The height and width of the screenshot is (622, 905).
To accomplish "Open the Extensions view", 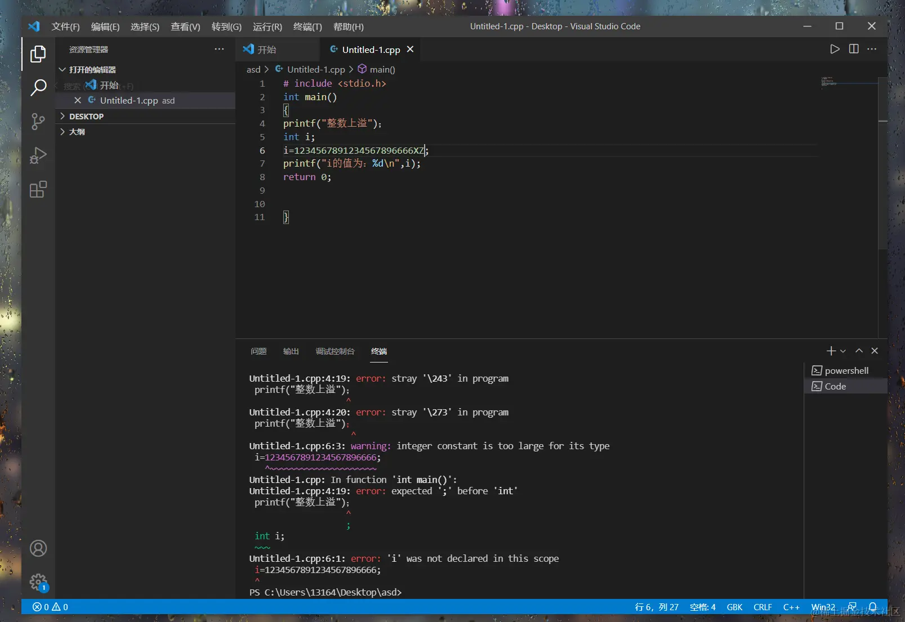I will coord(38,189).
